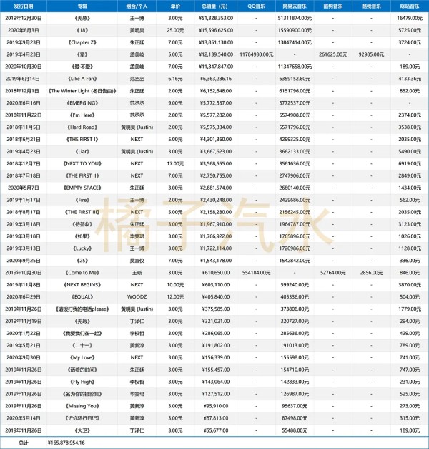The height and width of the screenshot is (449, 429).
Task: Select the 《Come to Me》 album cell
Action: click(x=82, y=273)
